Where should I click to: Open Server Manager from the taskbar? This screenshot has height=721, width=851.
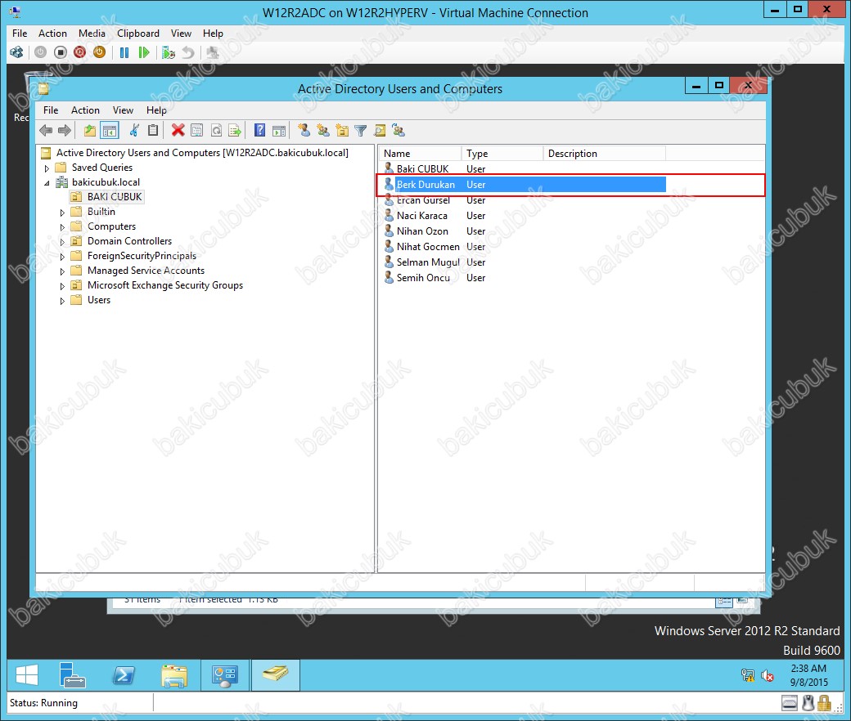(x=72, y=675)
